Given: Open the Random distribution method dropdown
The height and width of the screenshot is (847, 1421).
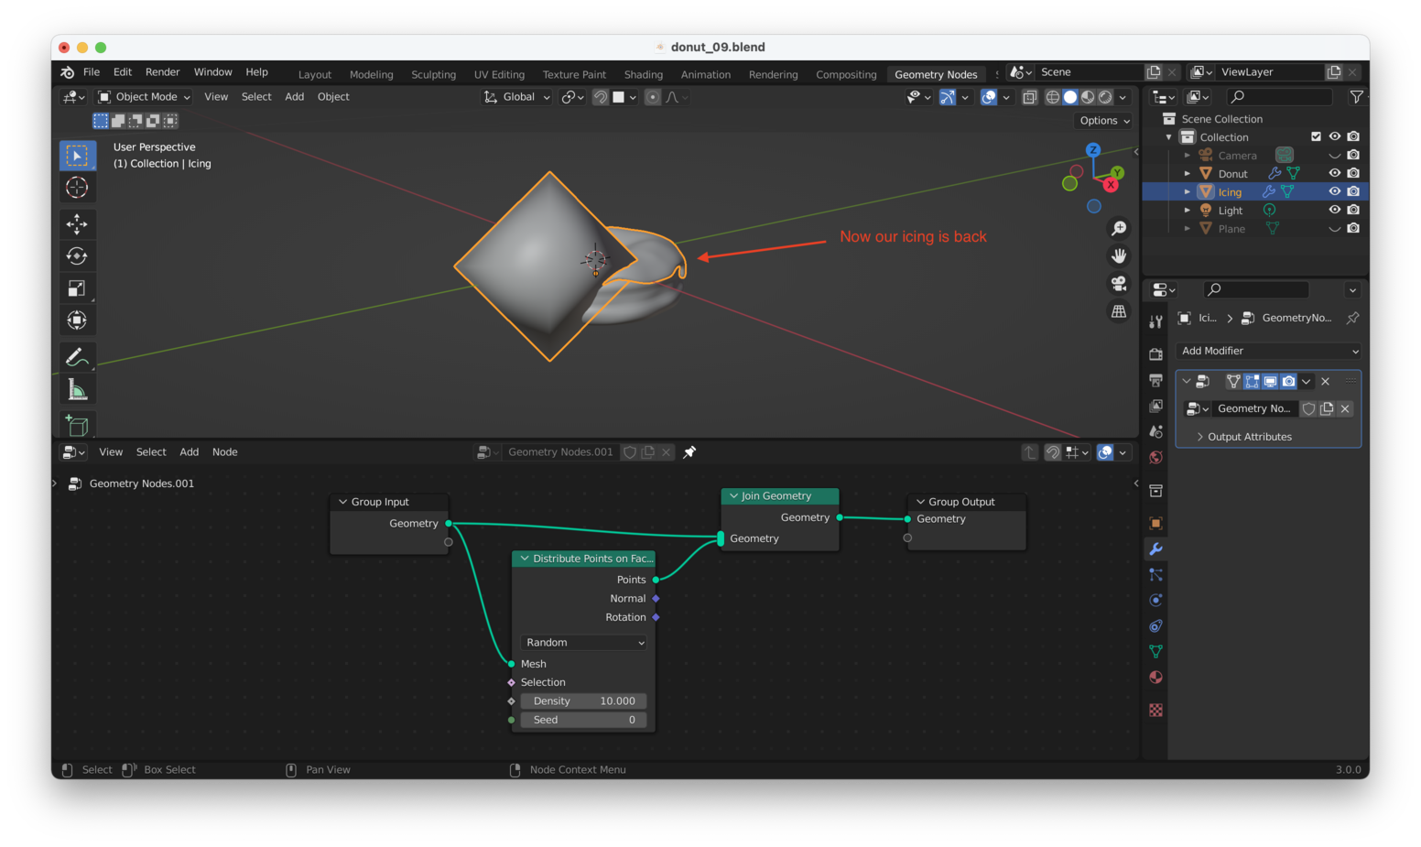Looking at the screenshot, I should 584,643.
